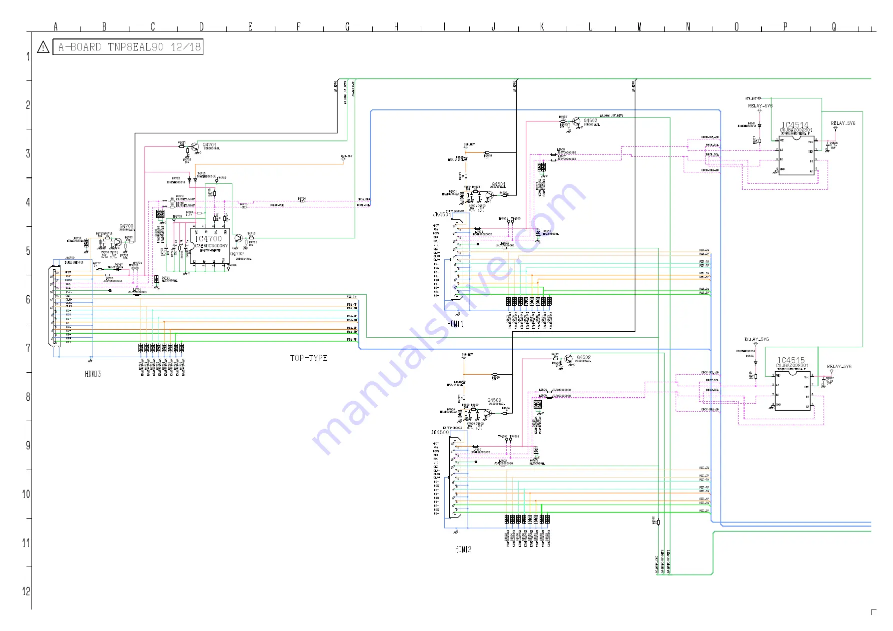Click the Q4700 transistor label
The width and height of the screenshot is (893, 631).
(126, 226)
